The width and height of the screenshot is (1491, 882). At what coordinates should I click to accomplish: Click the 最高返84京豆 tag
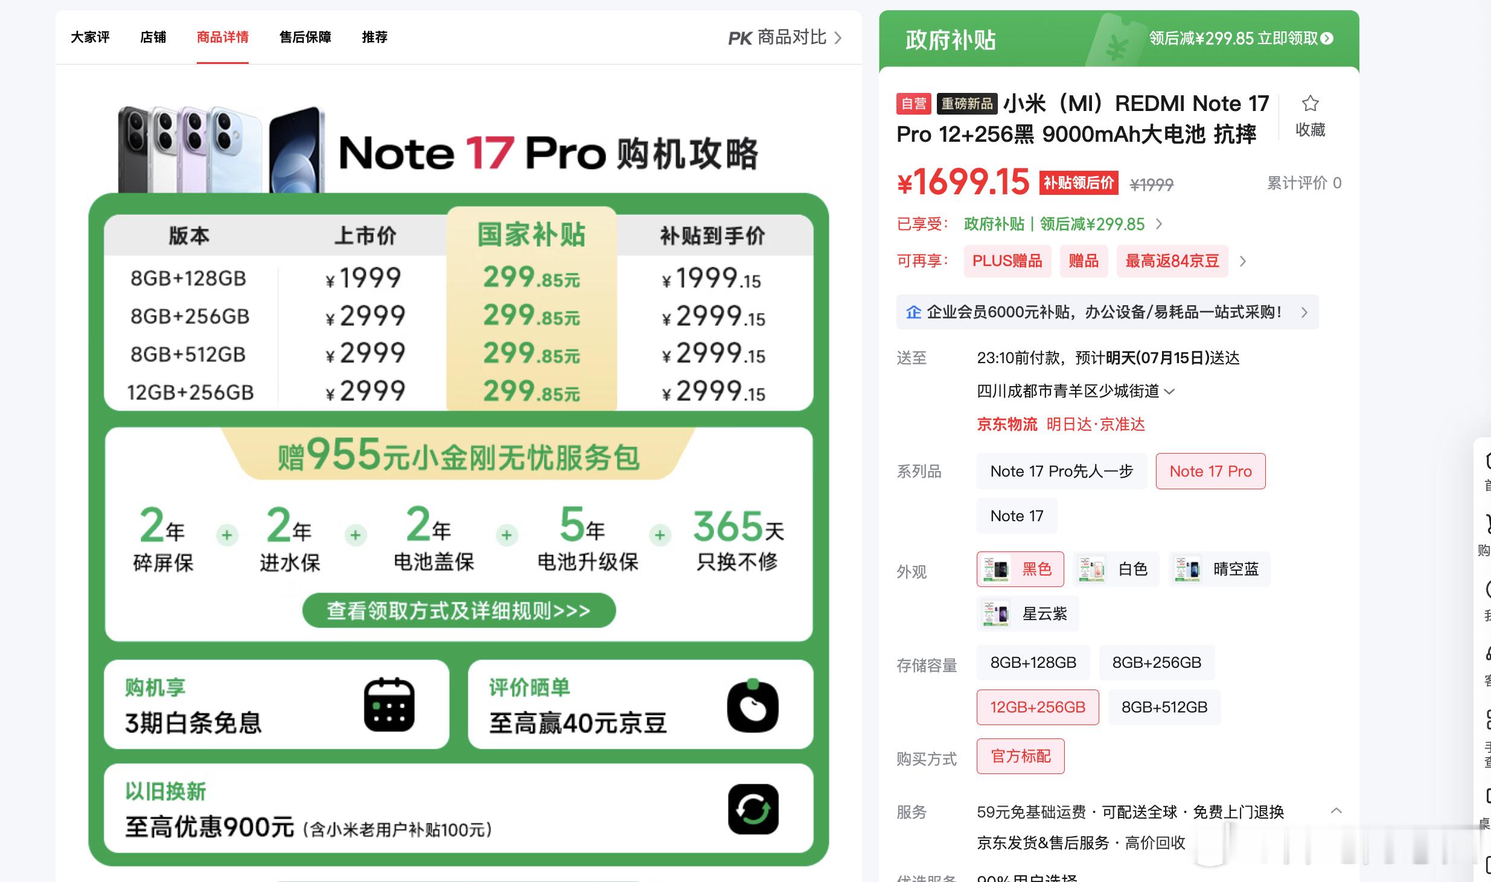point(1172,261)
